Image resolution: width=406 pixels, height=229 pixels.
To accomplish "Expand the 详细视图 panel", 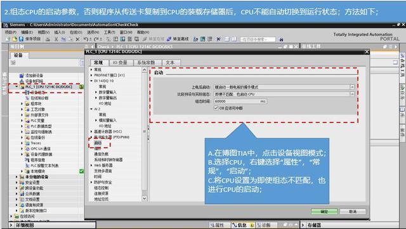I will tap(11, 225).
